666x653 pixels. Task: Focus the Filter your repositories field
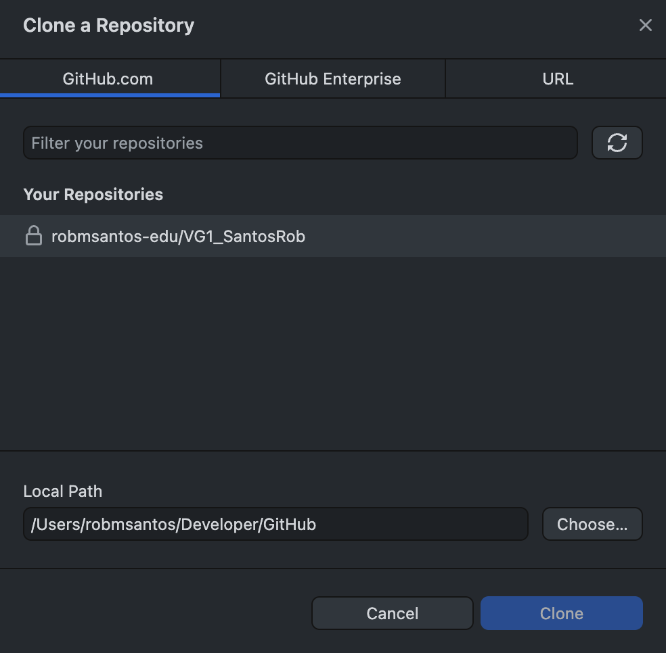[300, 143]
